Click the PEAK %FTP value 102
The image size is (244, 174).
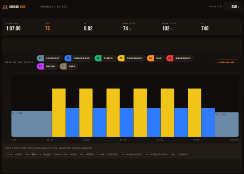tap(166, 28)
